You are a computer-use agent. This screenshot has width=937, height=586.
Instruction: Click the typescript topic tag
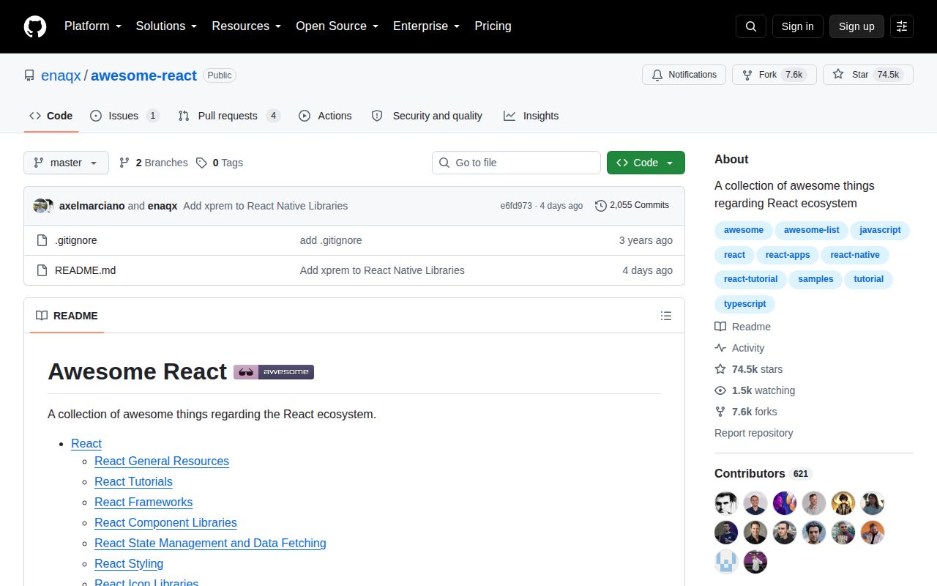[x=744, y=304]
